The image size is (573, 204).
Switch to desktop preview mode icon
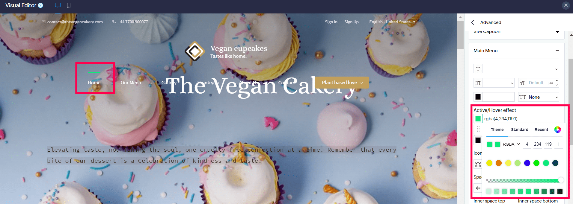tap(58, 5)
